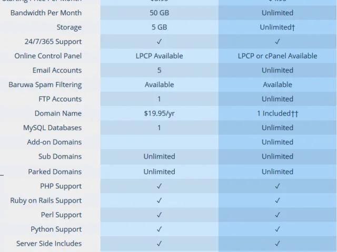Click Server Side Includes checkmark in first column

(159, 244)
